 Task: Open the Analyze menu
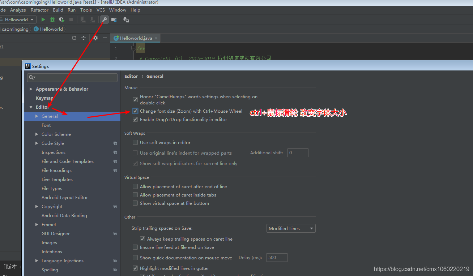pyautogui.click(x=18, y=10)
